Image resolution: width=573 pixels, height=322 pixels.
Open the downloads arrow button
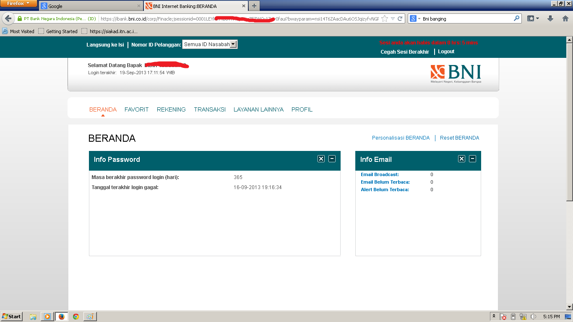click(551, 19)
